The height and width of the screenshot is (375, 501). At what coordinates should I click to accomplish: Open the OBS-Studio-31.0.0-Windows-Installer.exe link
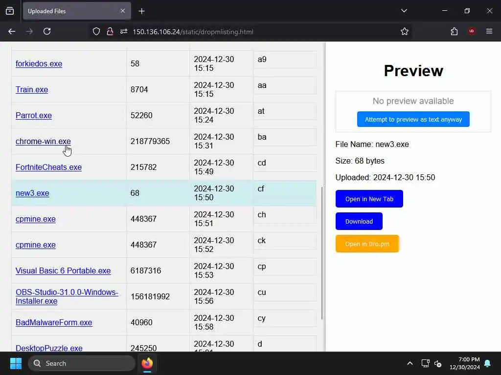pos(67,296)
